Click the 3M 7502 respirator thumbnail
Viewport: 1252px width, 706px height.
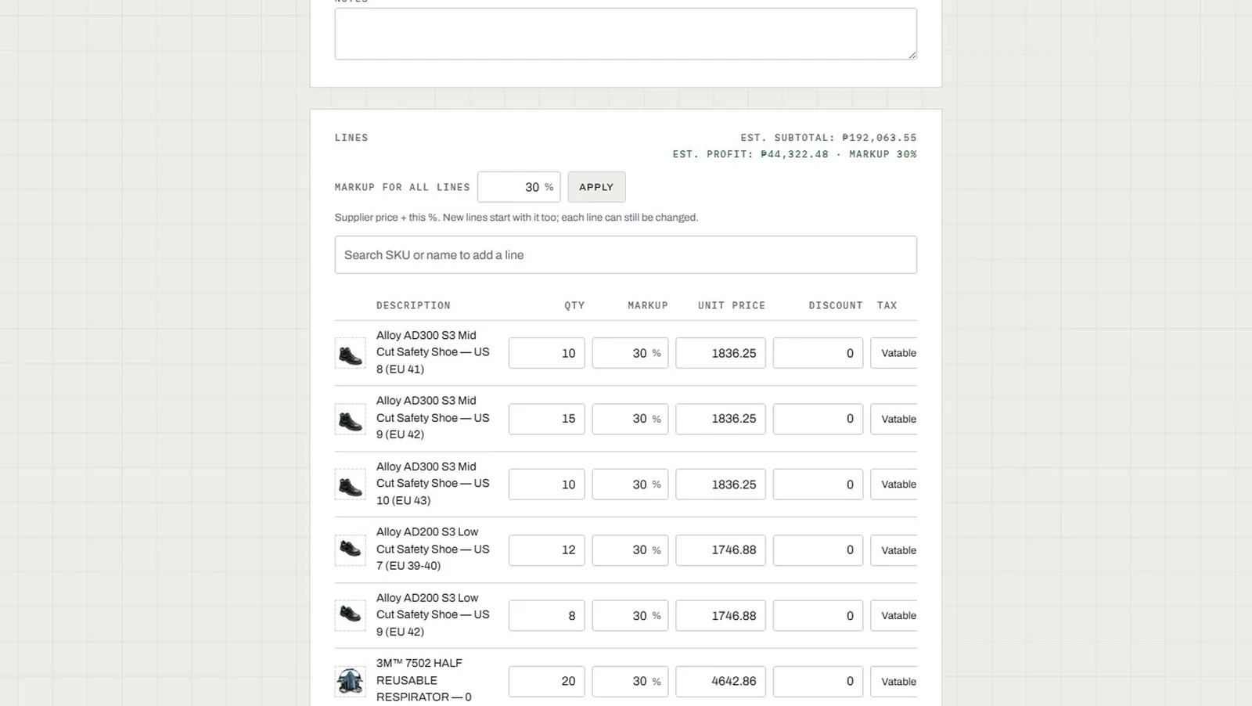coord(350,682)
